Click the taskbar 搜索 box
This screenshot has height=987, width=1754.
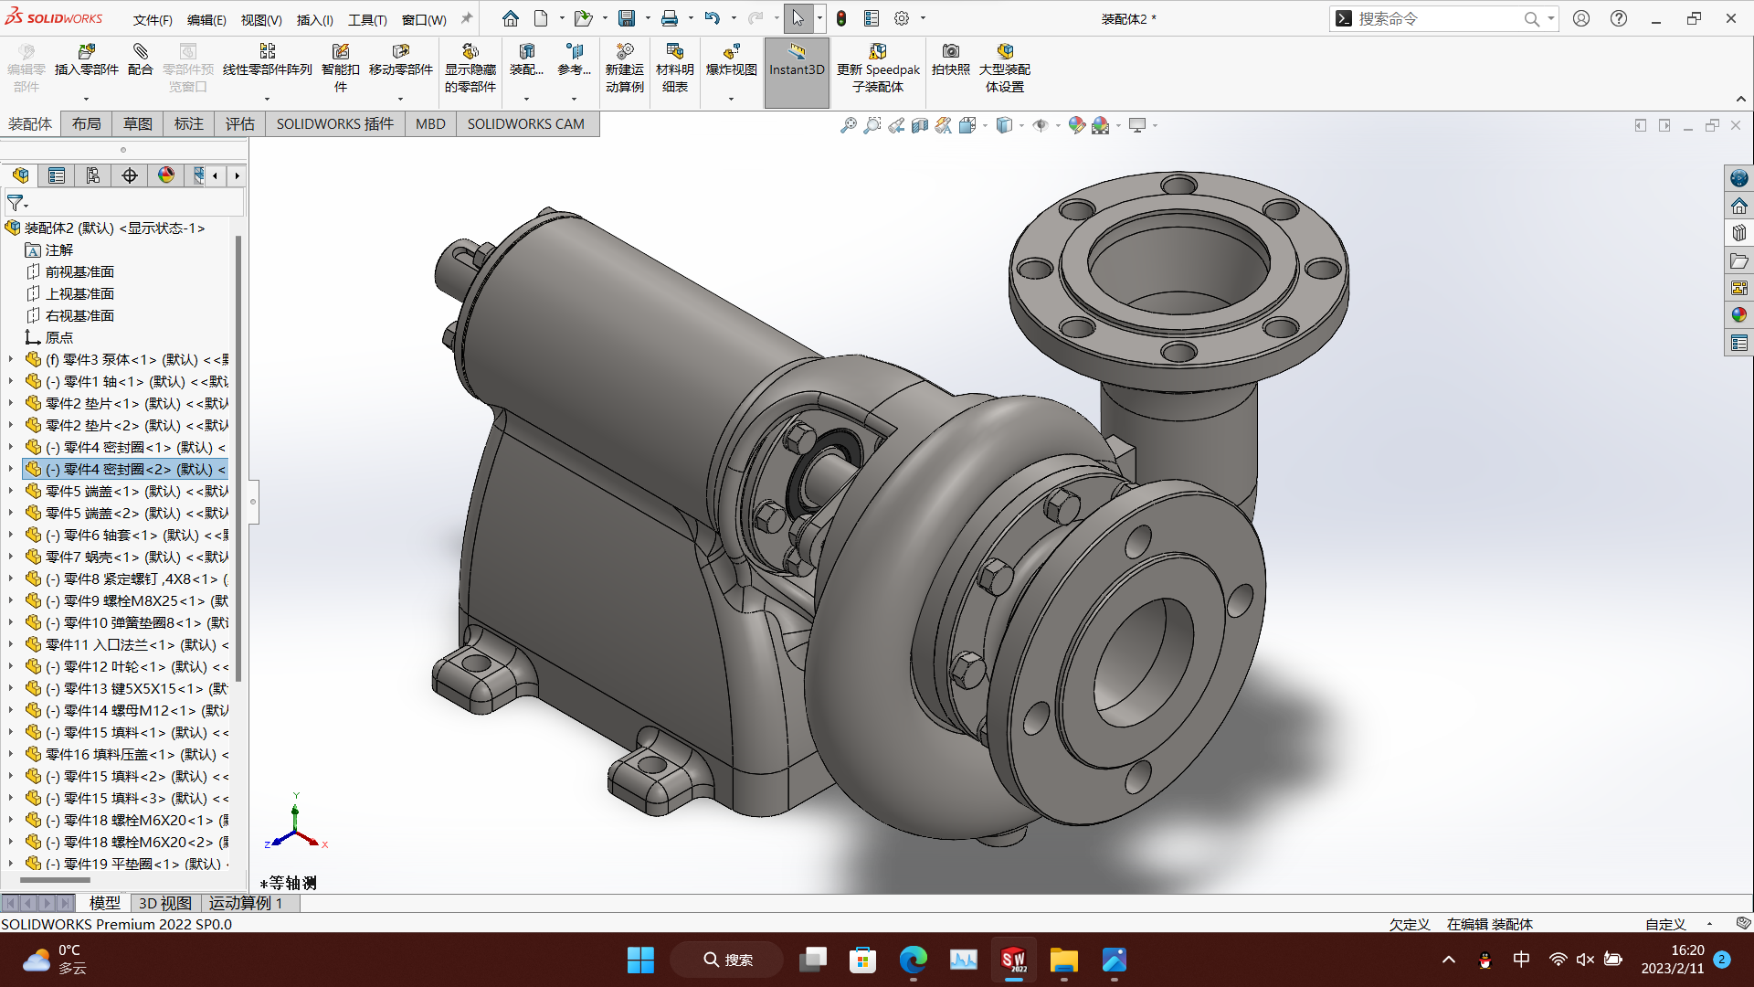[727, 960]
